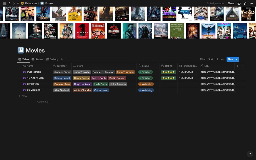The image size is (256, 160).
Task: Click the Pulp Fiction row page icon
Action: click(24, 72)
